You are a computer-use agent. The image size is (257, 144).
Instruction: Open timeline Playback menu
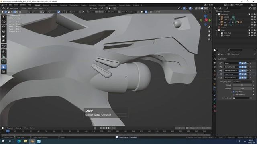tap(11, 128)
